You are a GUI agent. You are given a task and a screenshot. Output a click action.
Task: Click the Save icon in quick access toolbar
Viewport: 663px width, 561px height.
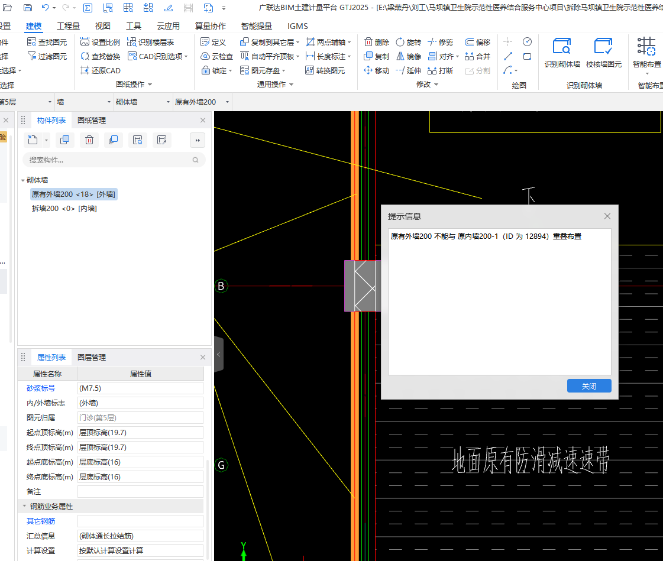(27, 7)
